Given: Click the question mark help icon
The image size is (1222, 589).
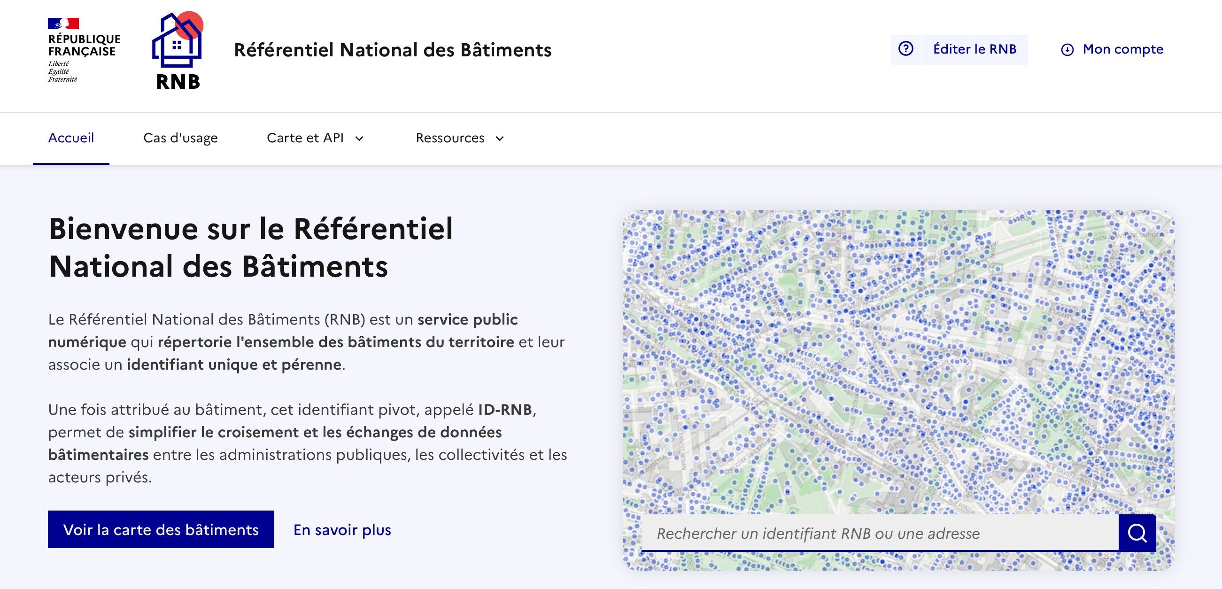Looking at the screenshot, I should tap(905, 49).
